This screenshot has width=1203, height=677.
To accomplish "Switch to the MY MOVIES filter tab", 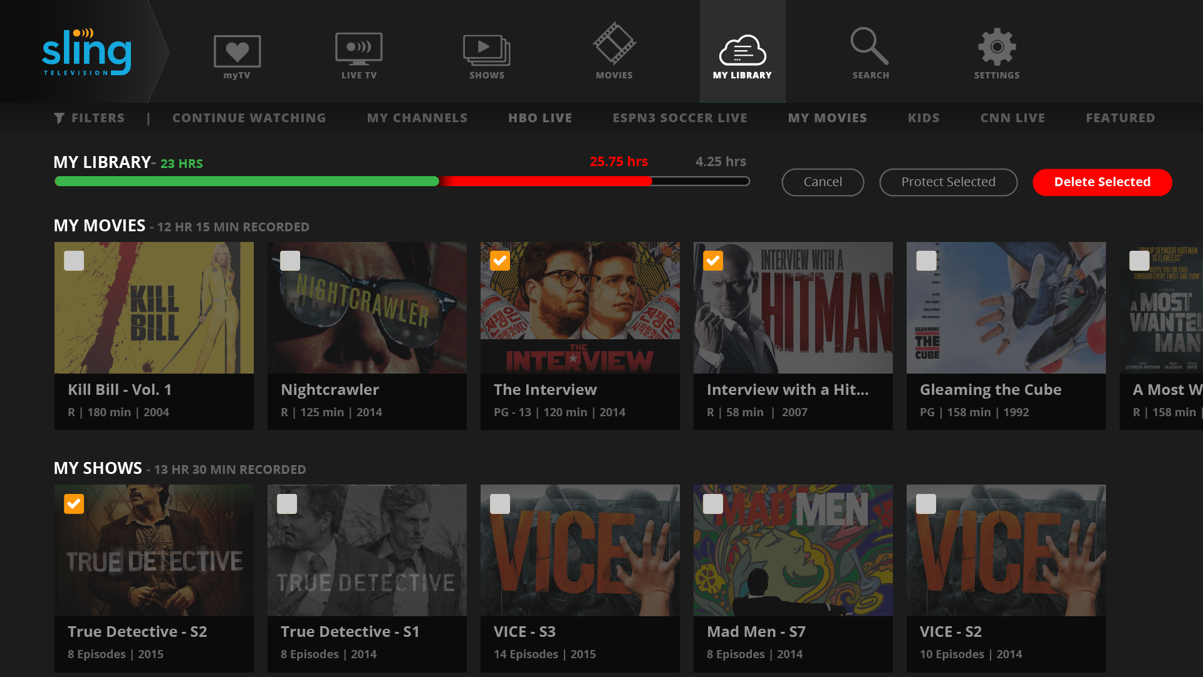I will click(827, 117).
